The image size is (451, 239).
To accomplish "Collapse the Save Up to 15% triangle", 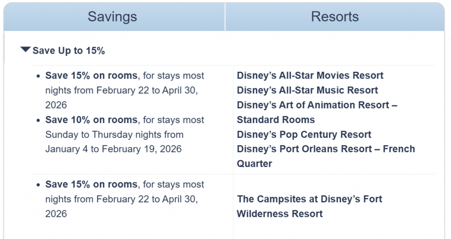I will (x=26, y=50).
